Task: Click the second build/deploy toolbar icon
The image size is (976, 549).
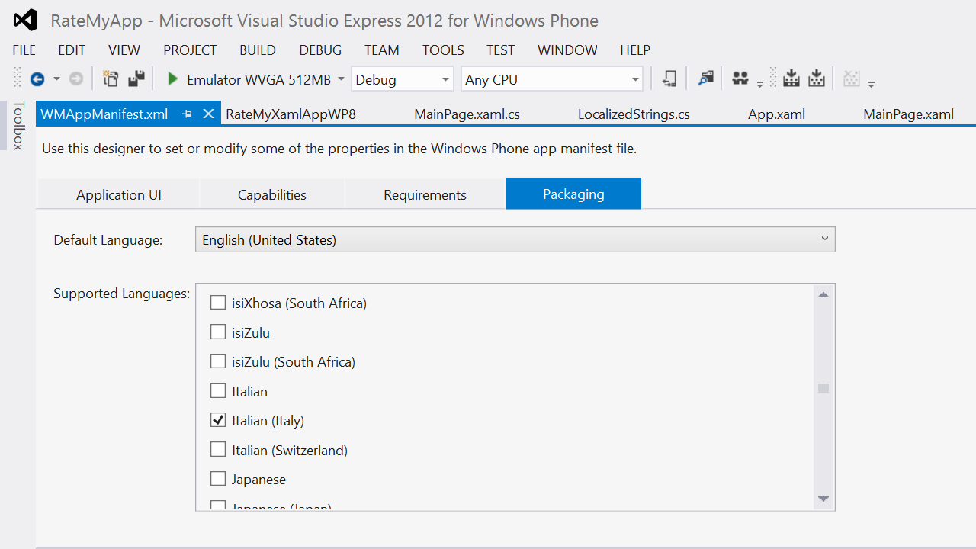Action: 817,79
